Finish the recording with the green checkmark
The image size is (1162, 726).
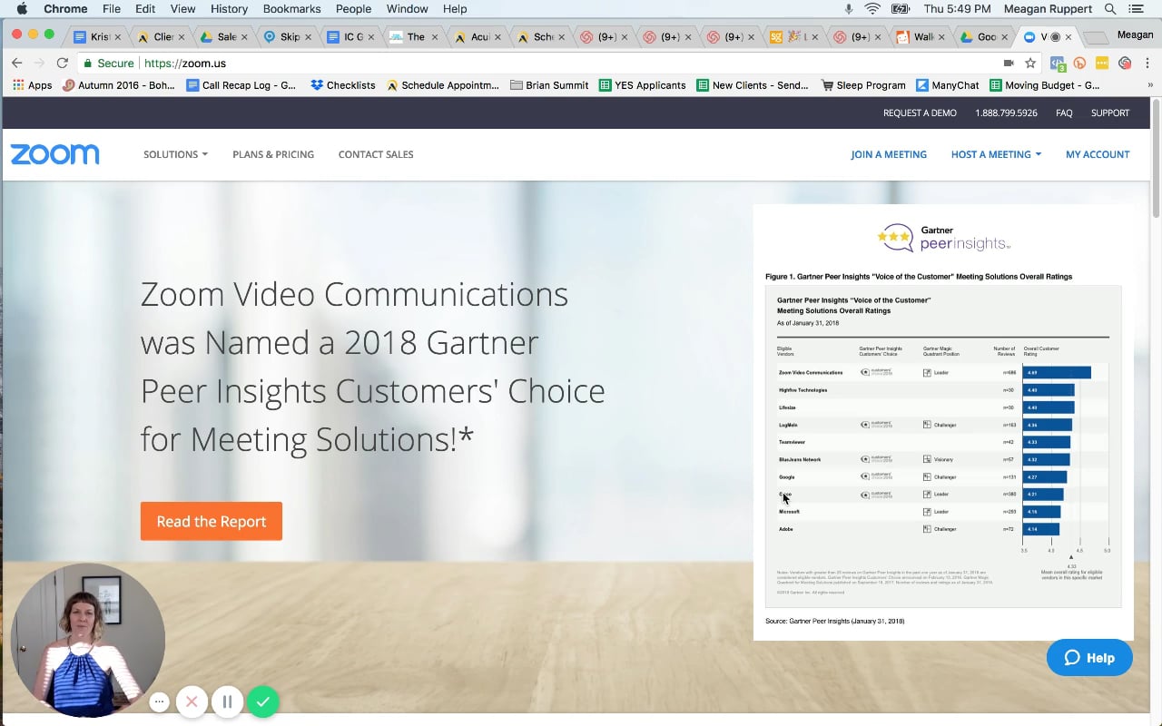[x=263, y=701]
